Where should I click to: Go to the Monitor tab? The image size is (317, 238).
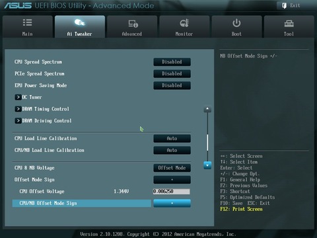[184, 26]
